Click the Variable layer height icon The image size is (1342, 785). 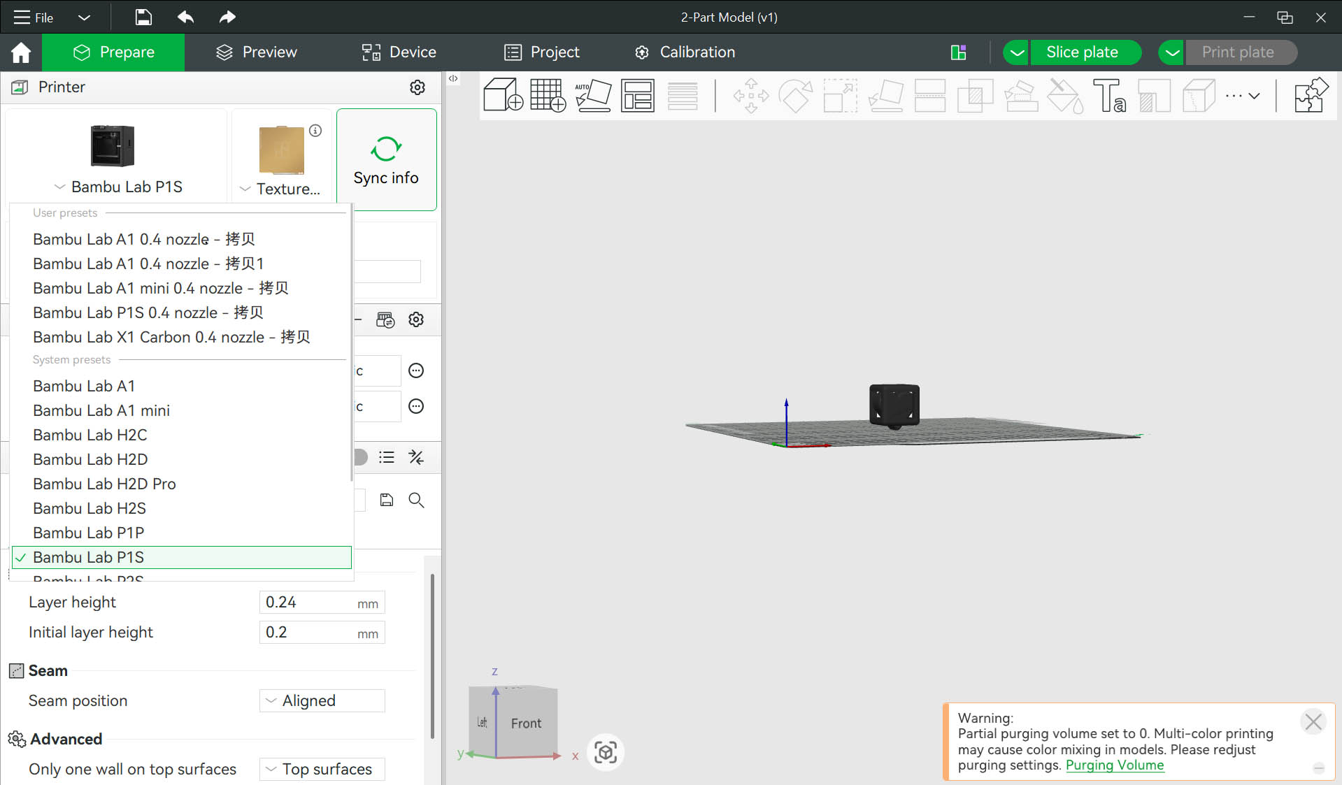(683, 95)
